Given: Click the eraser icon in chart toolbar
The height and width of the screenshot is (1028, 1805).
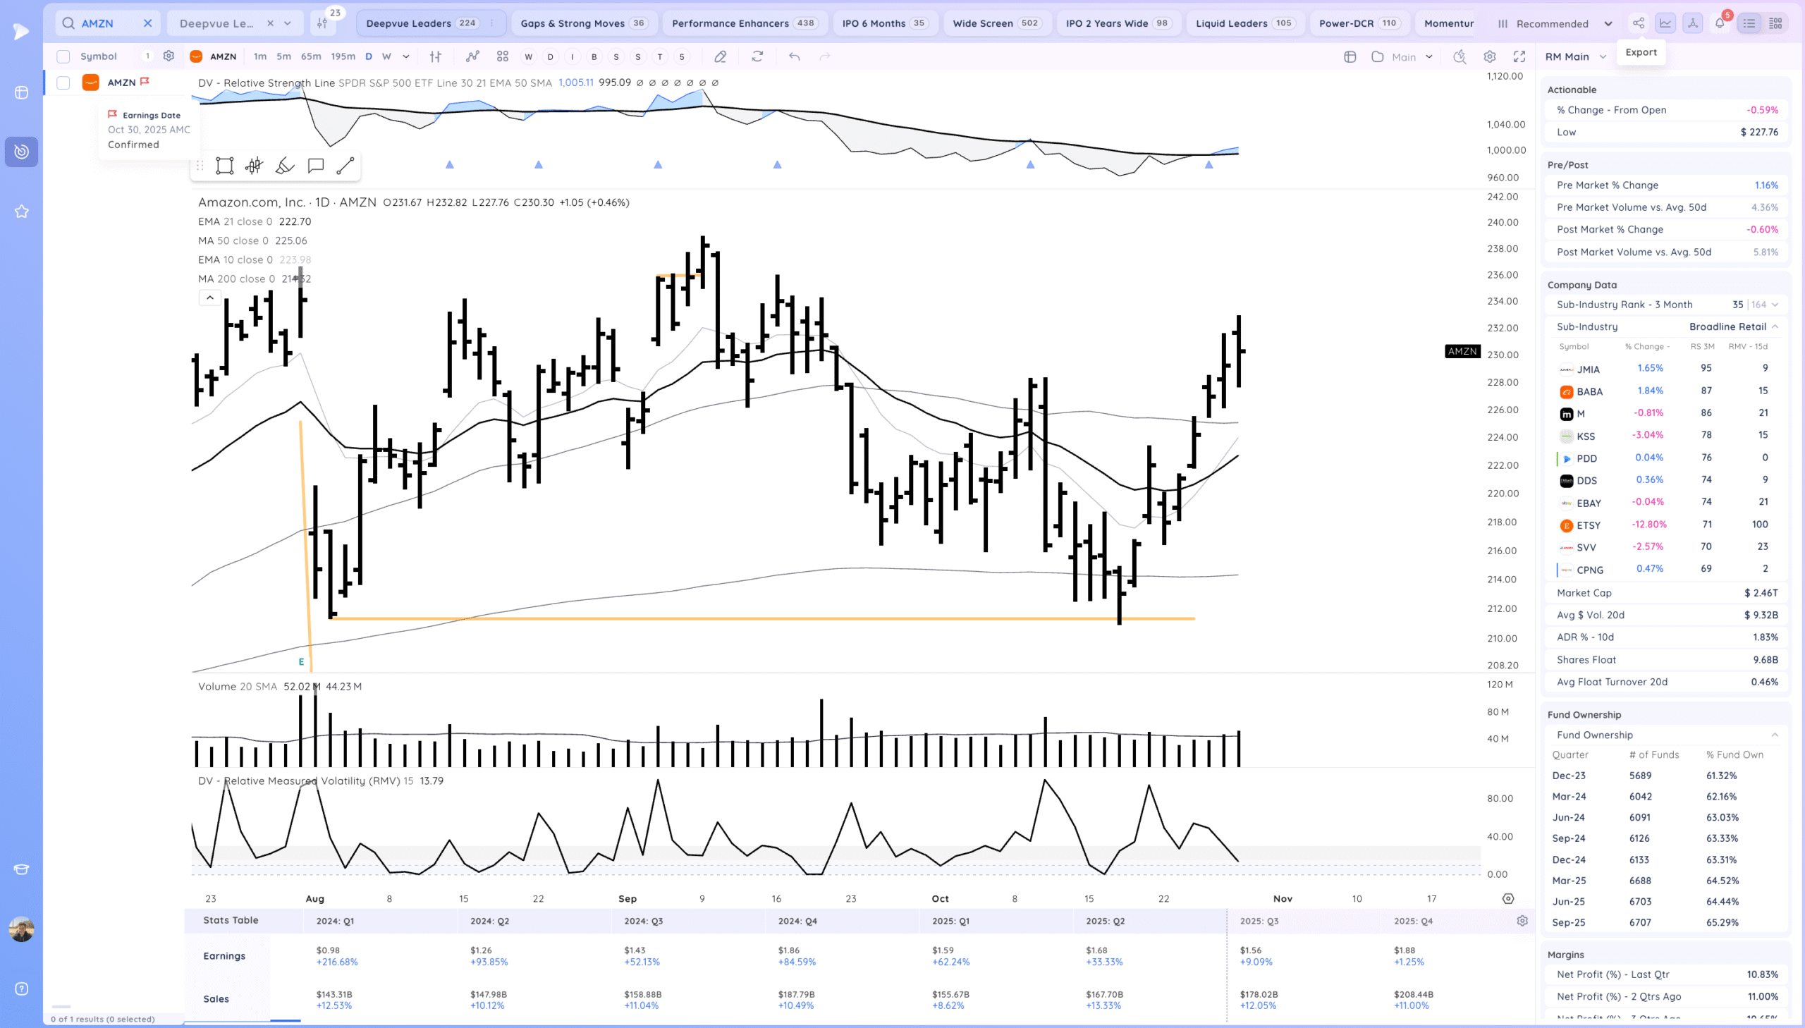Looking at the screenshot, I should click(x=720, y=56).
